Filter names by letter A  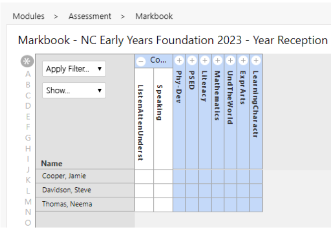28,74
